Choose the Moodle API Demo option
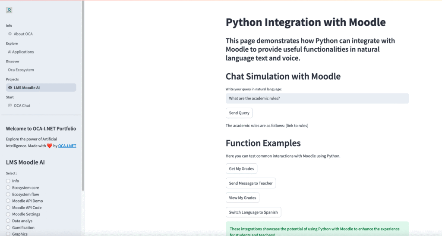 tap(8, 201)
